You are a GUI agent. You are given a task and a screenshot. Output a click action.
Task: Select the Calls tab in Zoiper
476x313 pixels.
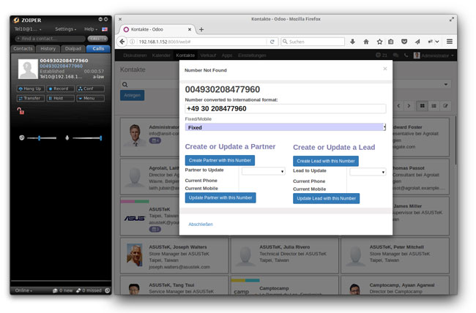coord(98,48)
